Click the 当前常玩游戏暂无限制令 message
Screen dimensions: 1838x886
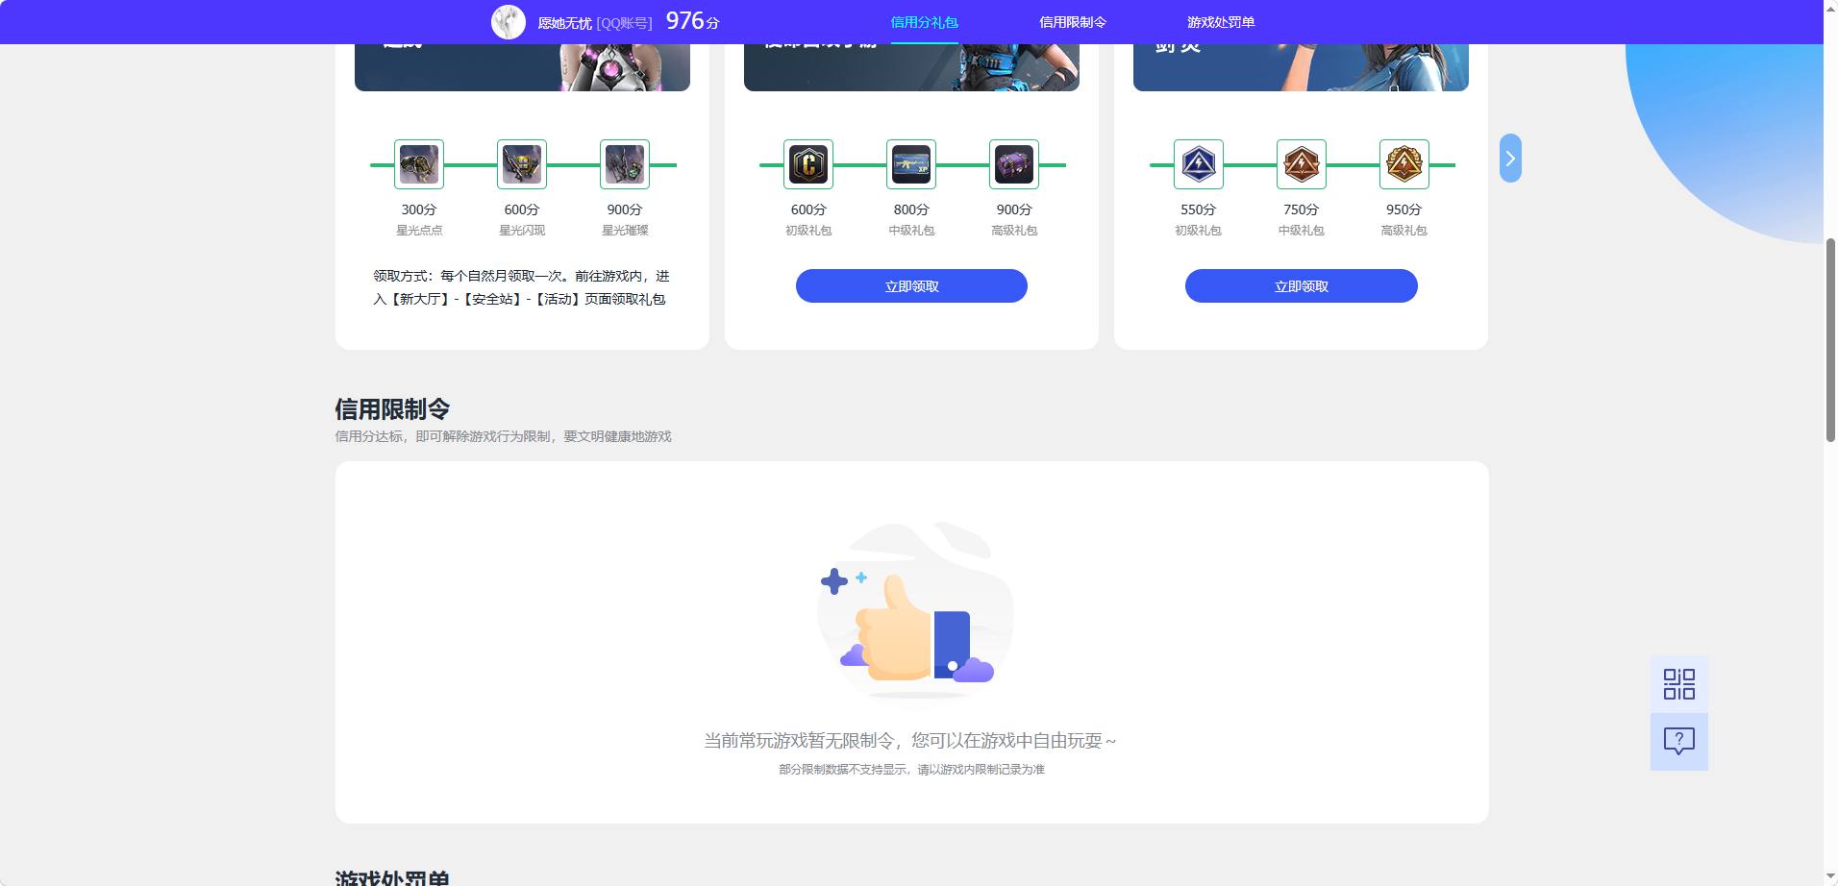pyautogui.click(x=910, y=741)
